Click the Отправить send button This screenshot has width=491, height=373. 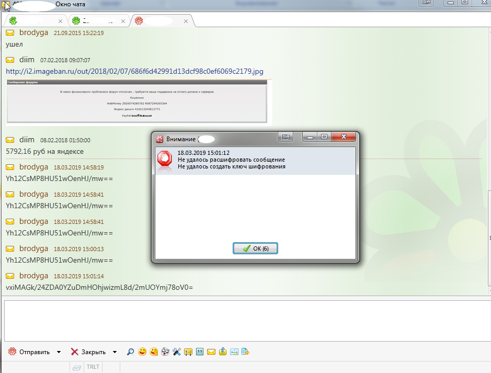click(29, 352)
